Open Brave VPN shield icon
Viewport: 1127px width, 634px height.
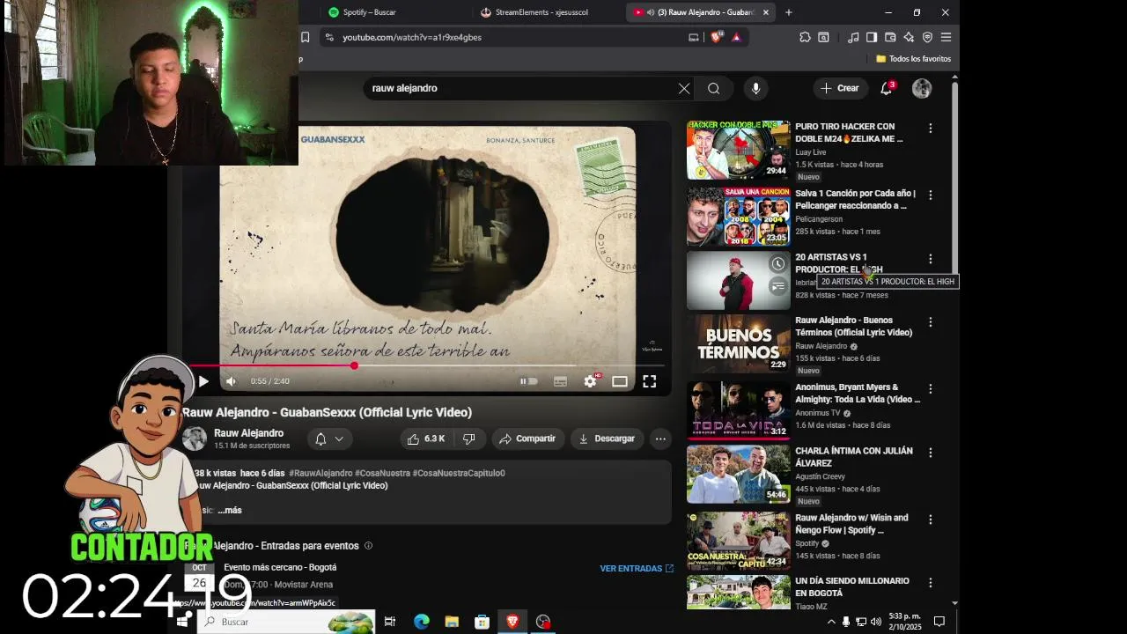coord(927,37)
